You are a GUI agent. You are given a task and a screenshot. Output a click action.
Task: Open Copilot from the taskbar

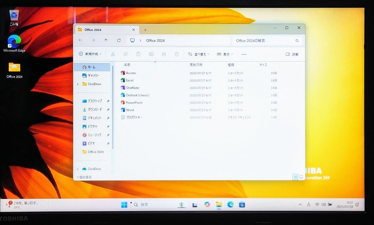(x=207, y=204)
